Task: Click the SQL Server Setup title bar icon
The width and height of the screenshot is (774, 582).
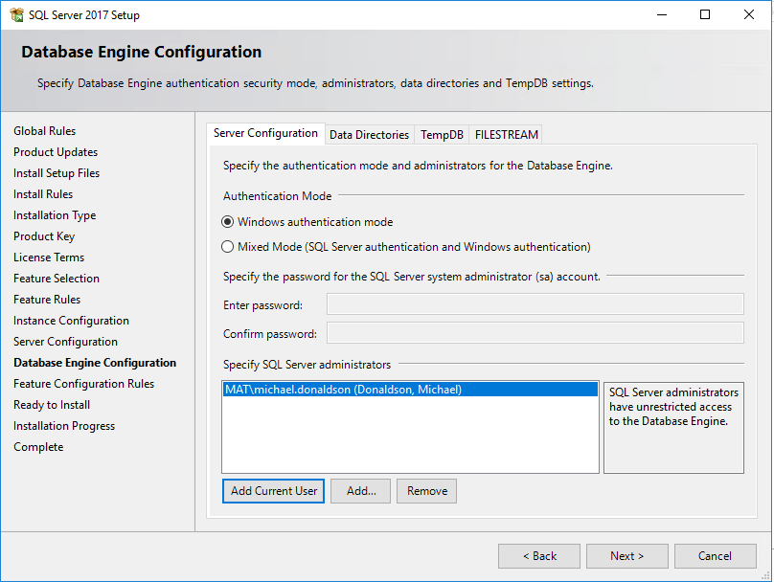Action: coord(16,15)
